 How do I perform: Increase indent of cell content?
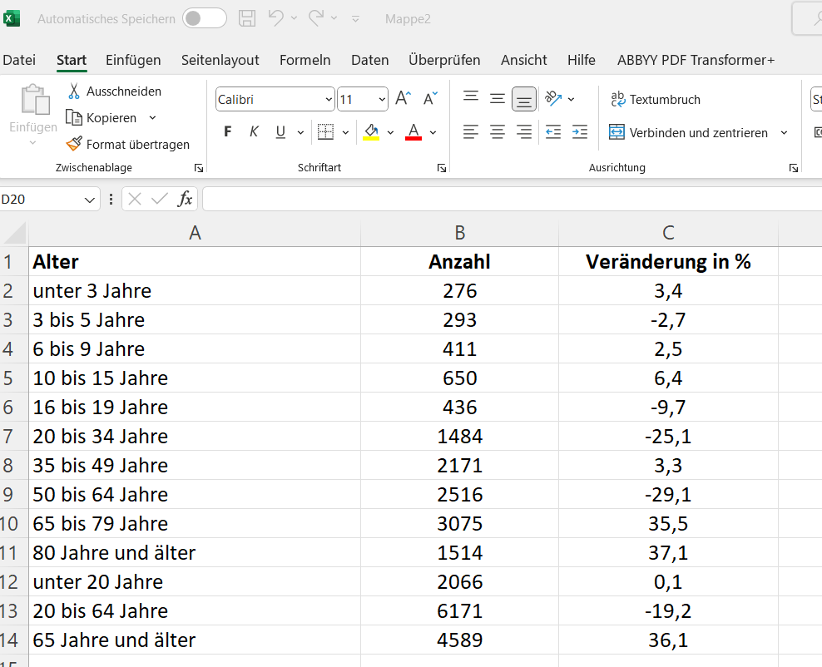[x=580, y=132]
